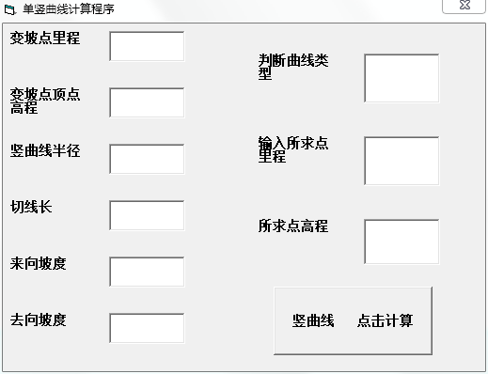Activate the 来向坡度 input field
The width and height of the screenshot is (488, 374).
[147, 272]
